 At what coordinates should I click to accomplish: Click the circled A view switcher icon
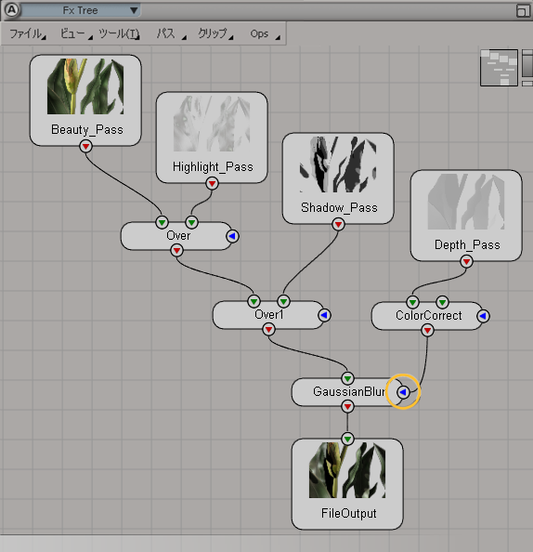click(x=12, y=10)
